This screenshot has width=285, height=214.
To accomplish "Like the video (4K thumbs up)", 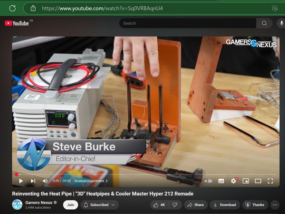I will click(159, 204).
